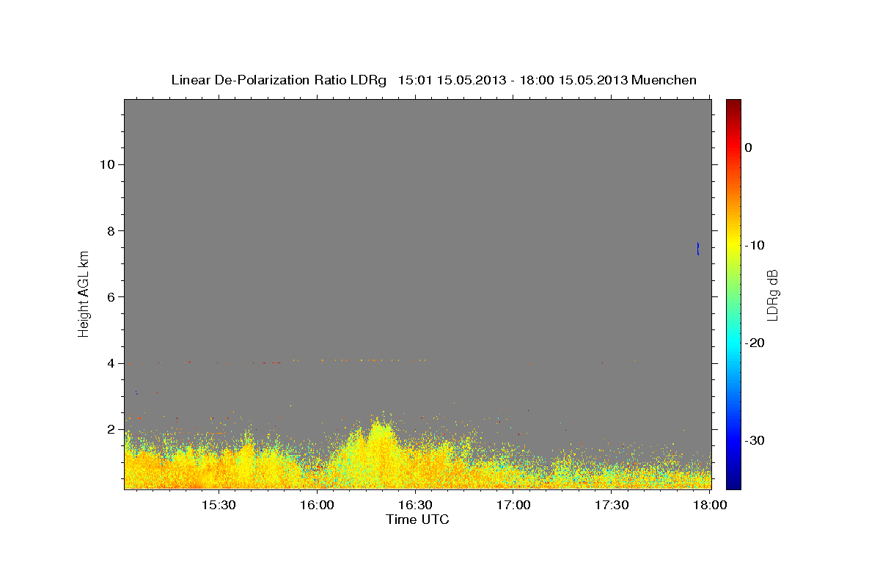This screenshot has width=880, height=587.
Task: Click the height tick label 4
Action: (111, 363)
